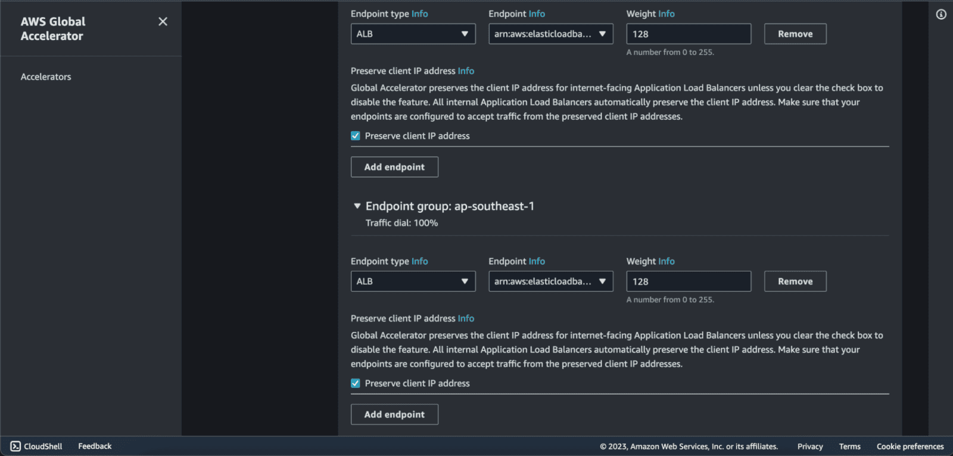Click Add endpoint under ap-southeast-1

pos(394,414)
